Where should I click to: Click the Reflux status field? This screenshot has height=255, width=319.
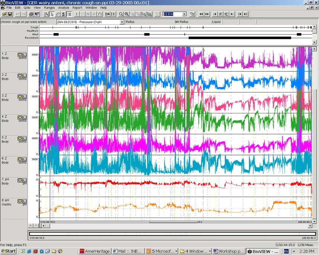(x=150, y=22)
